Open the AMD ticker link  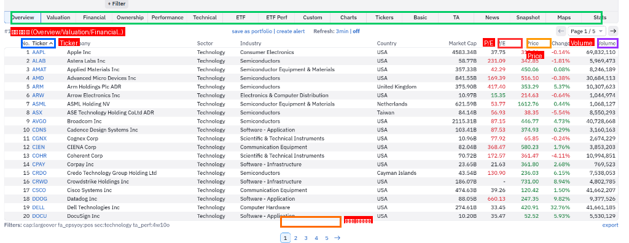pos(37,78)
